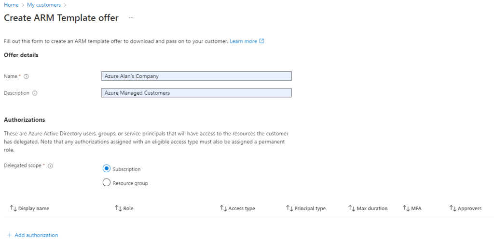Click the plus icon for Add authorization
Image resolution: width=494 pixels, height=242 pixels.
[9, 235]
